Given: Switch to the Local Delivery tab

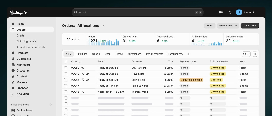Looking at the screenshot, I should click(x=175, y=54).
